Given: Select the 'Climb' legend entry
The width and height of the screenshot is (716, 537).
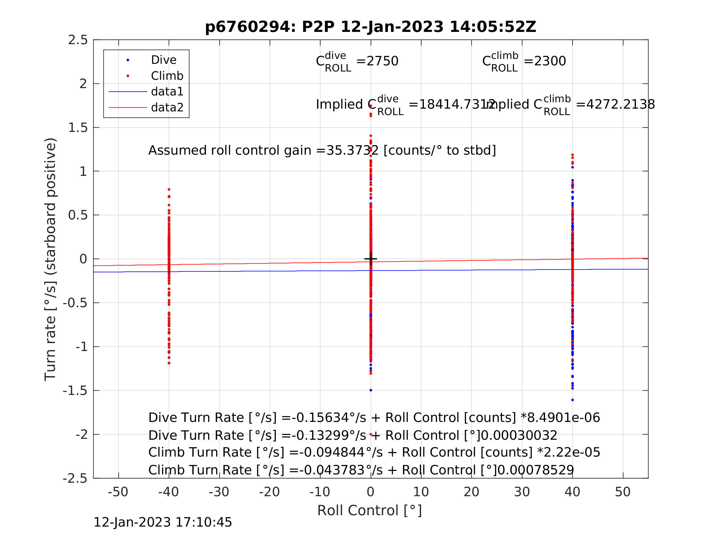Looking at the screenshot, I should coord(167,76).
